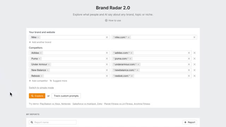
Task: Remove the *.puma.com/* tag
Action: click(130, 59)
